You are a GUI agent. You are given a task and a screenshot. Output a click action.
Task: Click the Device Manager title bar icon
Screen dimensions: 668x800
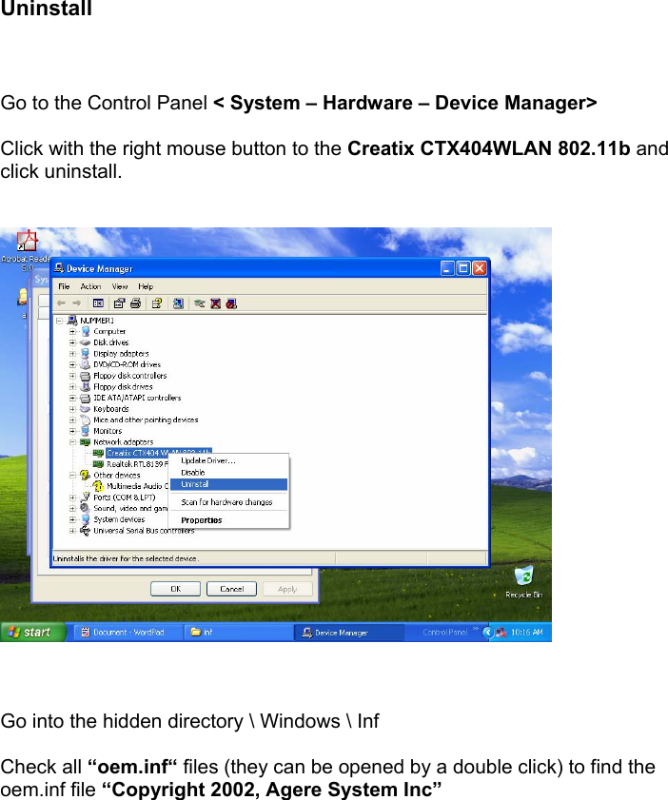(x=59, y=268)
